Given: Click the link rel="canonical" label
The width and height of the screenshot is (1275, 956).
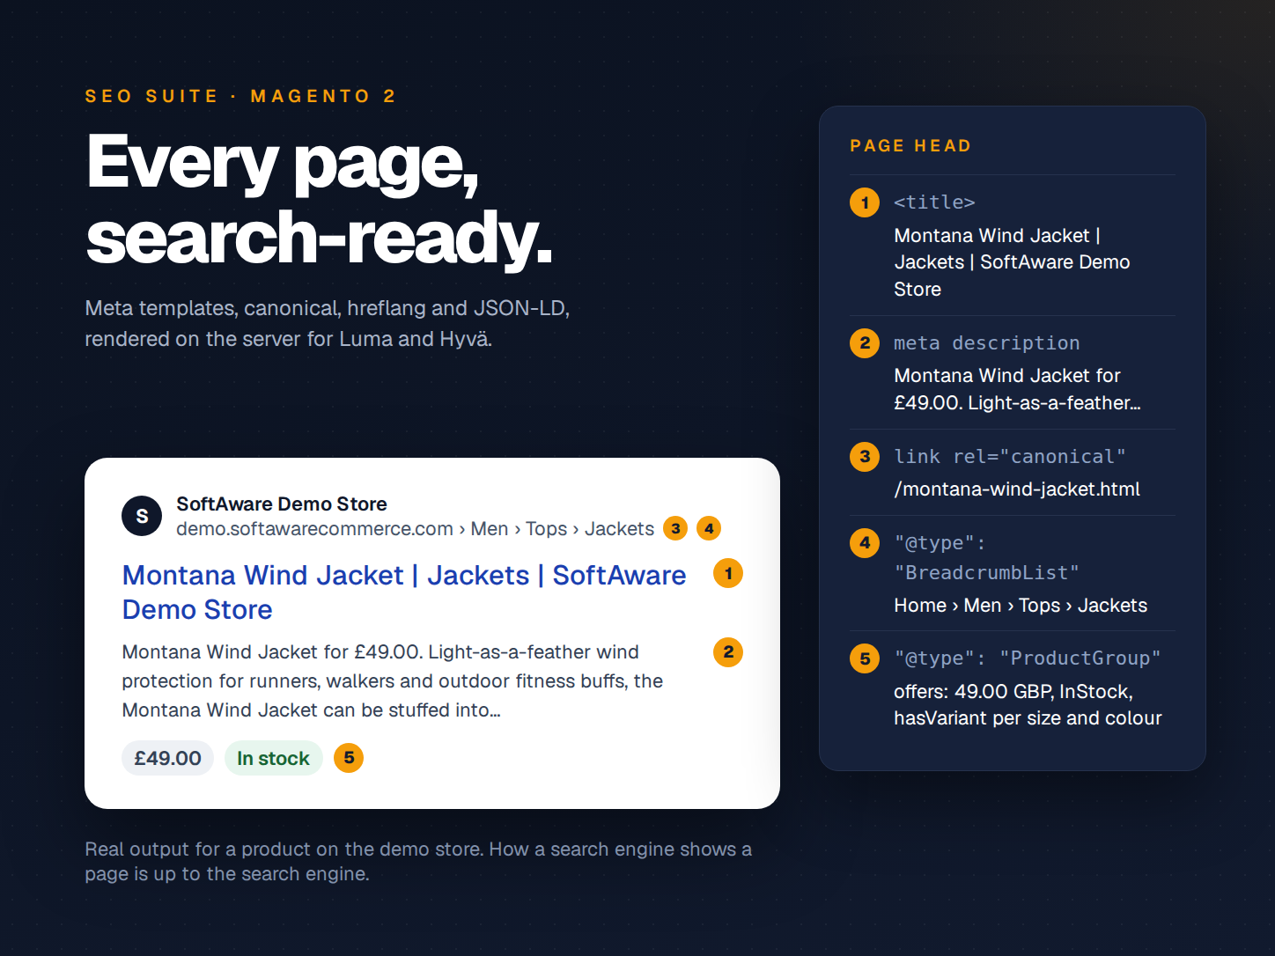Looking at the screenshot, I should point(1010,457).
